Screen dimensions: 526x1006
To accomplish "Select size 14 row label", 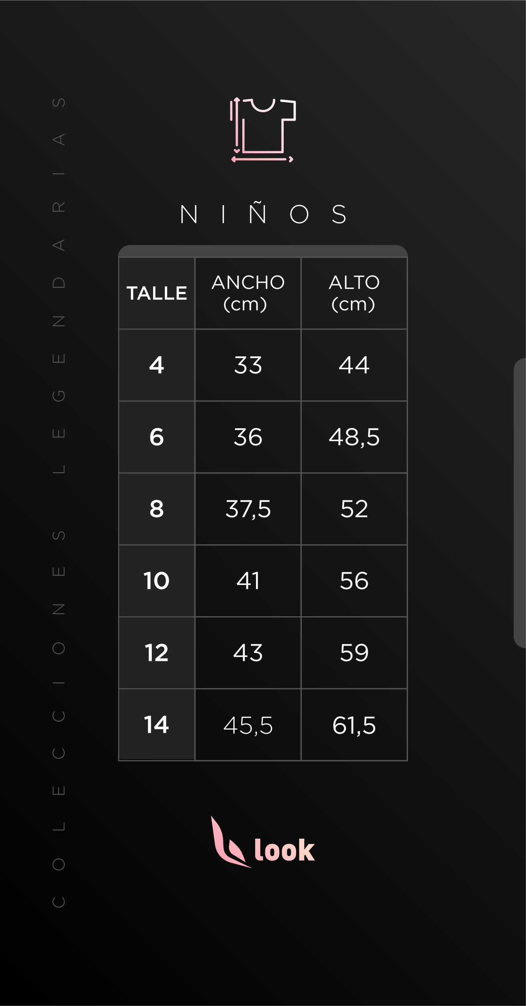I will coord(157,725).
